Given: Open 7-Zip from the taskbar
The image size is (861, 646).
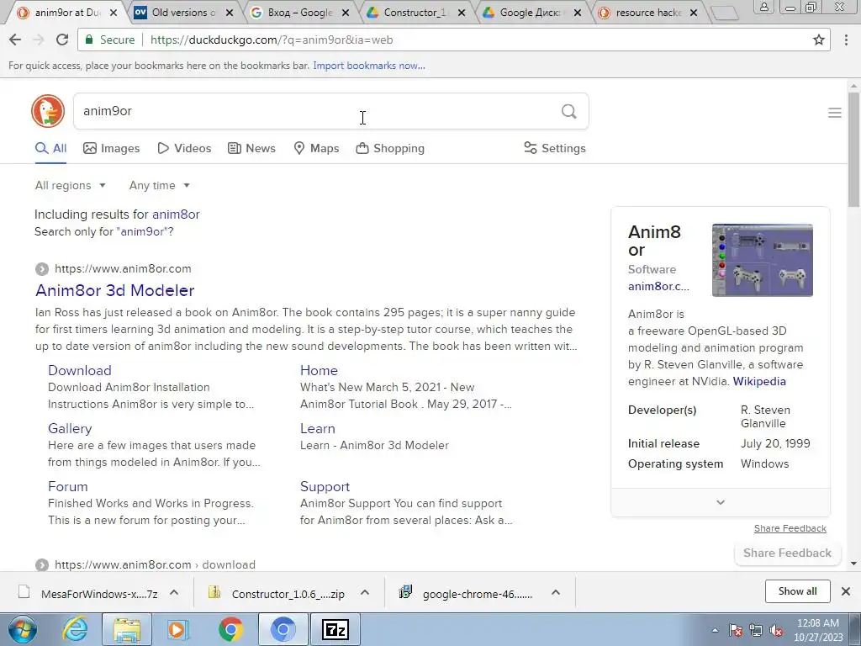Looking at the screenshot, I should click(x=335, y=629).
